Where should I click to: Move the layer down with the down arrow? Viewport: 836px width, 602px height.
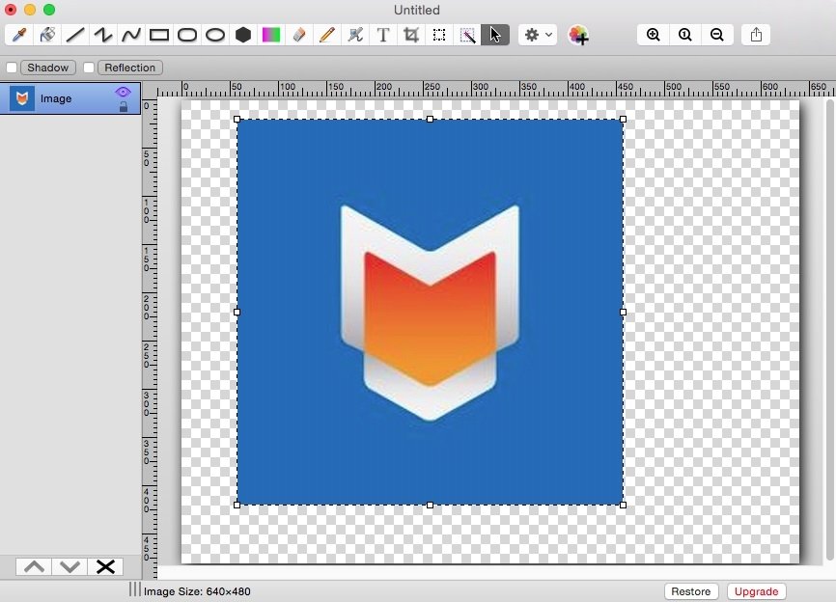pyautogui.click(x=70, y=567)
